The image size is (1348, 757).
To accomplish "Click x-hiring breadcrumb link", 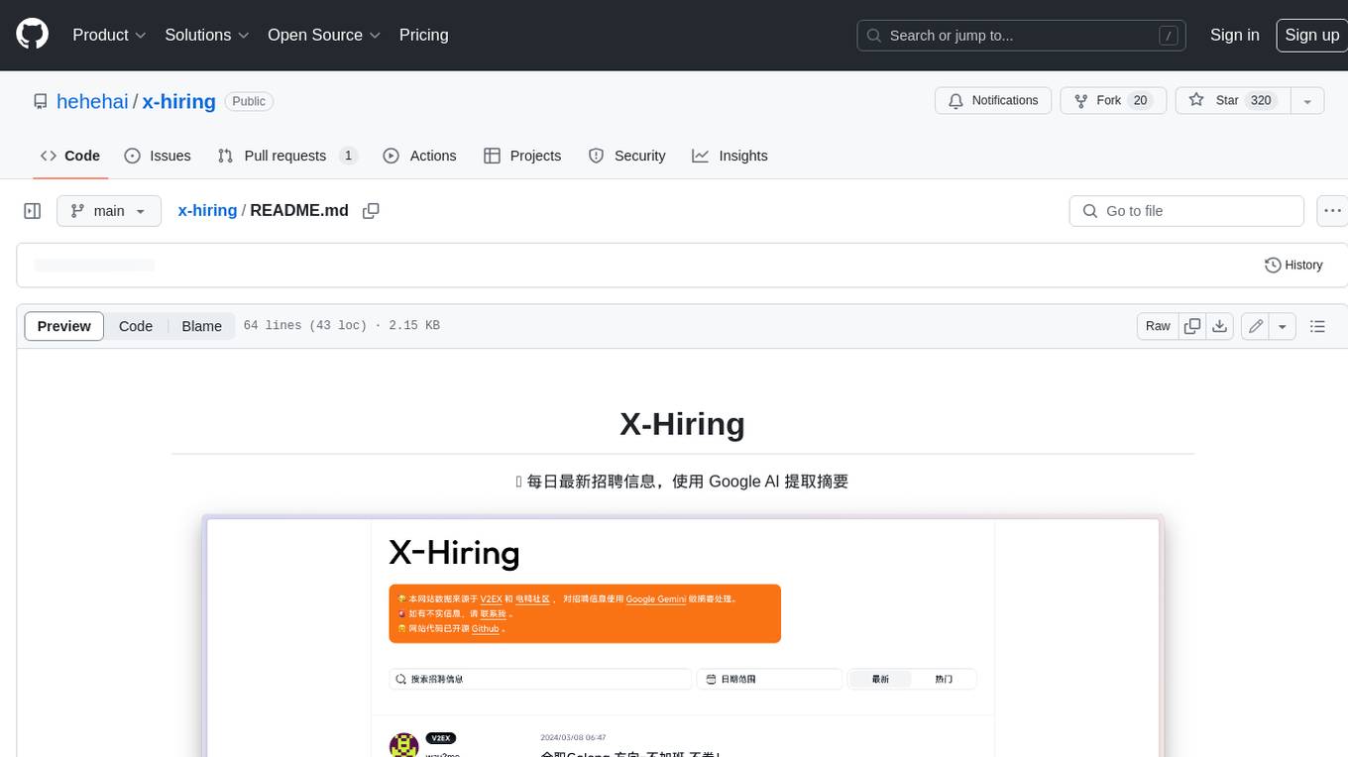I will point(207,210).
